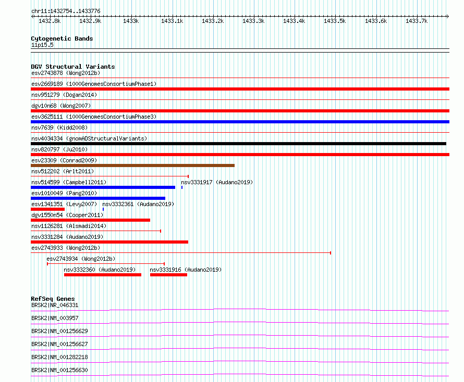This screenshot has width=464, height=382.
Task: Open esv3625111 (1000GenomesConsortiumPhase3) variant
Action: pos(94,117)
